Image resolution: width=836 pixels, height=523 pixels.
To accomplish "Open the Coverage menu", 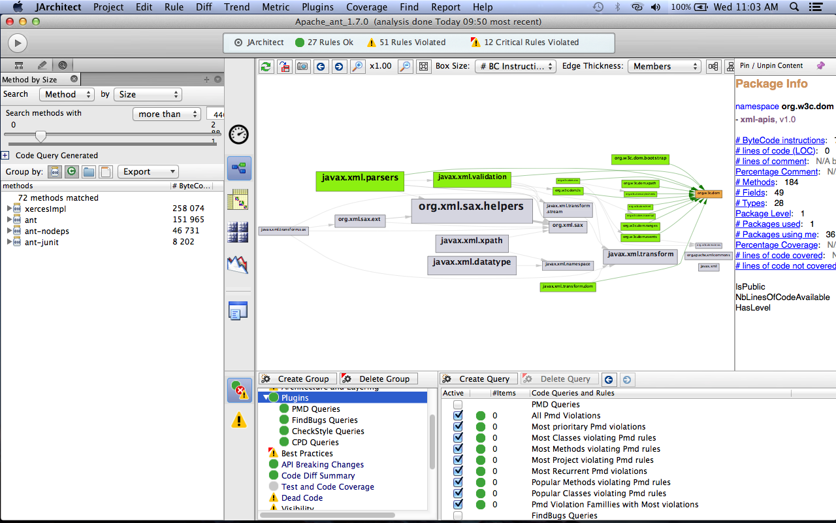I will 366,7.
